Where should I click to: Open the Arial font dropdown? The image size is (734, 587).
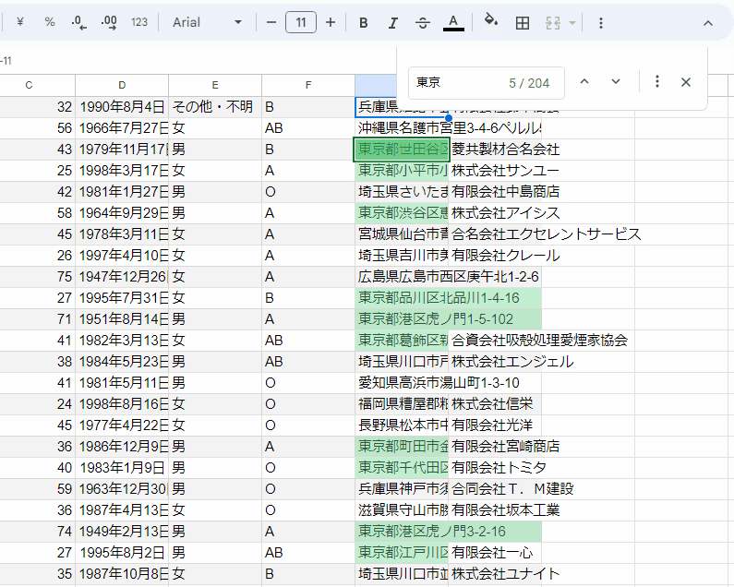pos(207,22)
